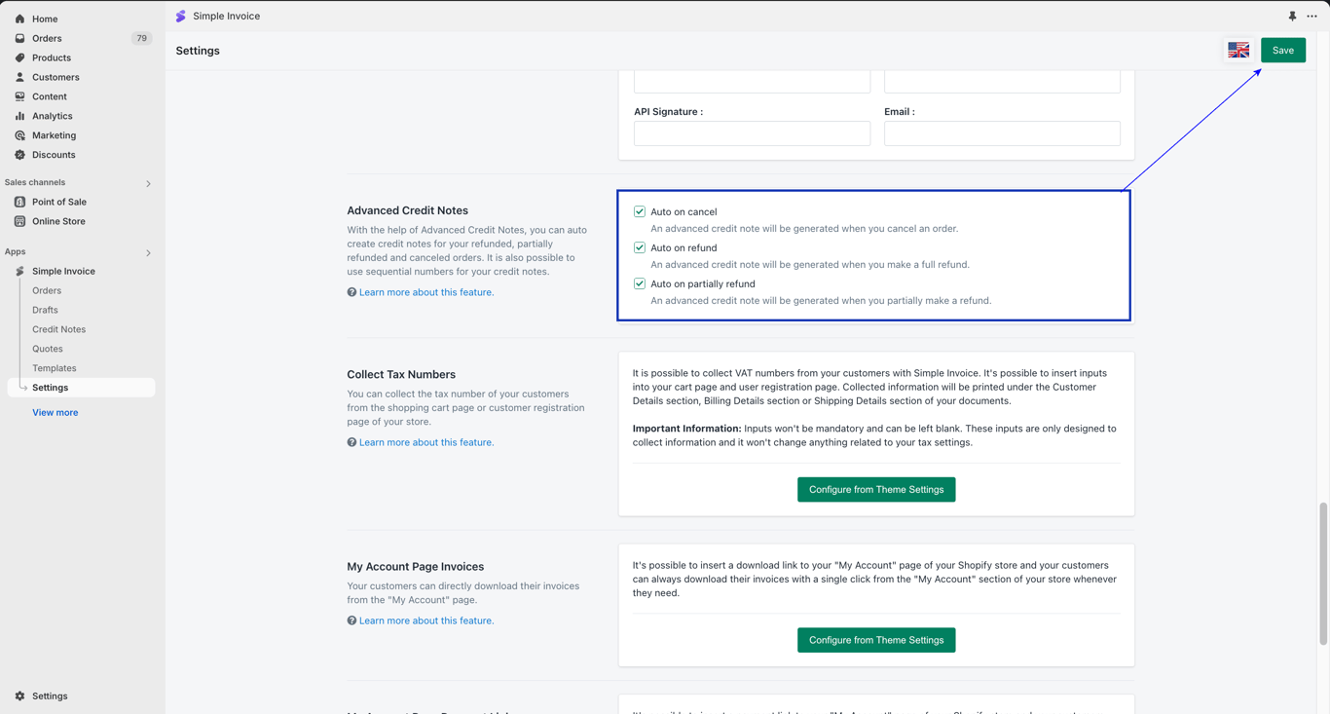
Task: Click Configure from Theme Settings under Collect Tax Numbers
Action: [x=876, y=490]
